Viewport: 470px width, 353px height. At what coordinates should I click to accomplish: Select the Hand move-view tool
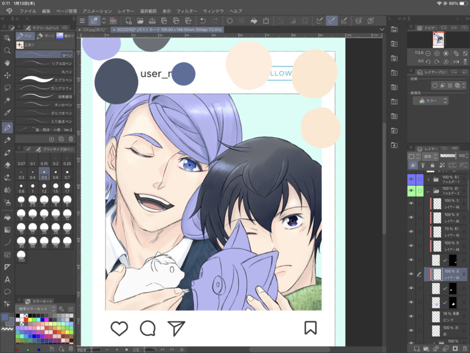[7, 62]
